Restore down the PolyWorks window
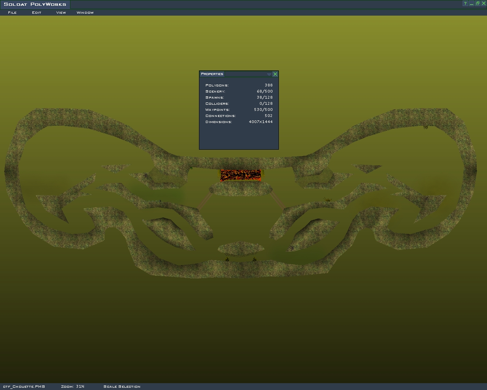 pos(477,3)
